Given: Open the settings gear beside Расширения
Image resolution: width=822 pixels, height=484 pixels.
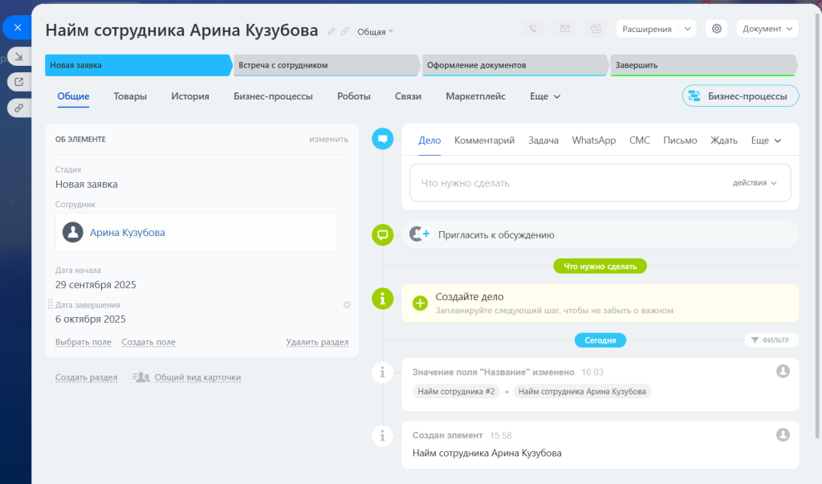Looking at the screenshot, I should (716, 29).
